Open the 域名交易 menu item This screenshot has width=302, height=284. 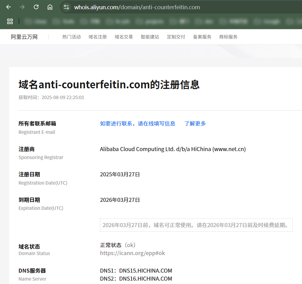[124, 37]
